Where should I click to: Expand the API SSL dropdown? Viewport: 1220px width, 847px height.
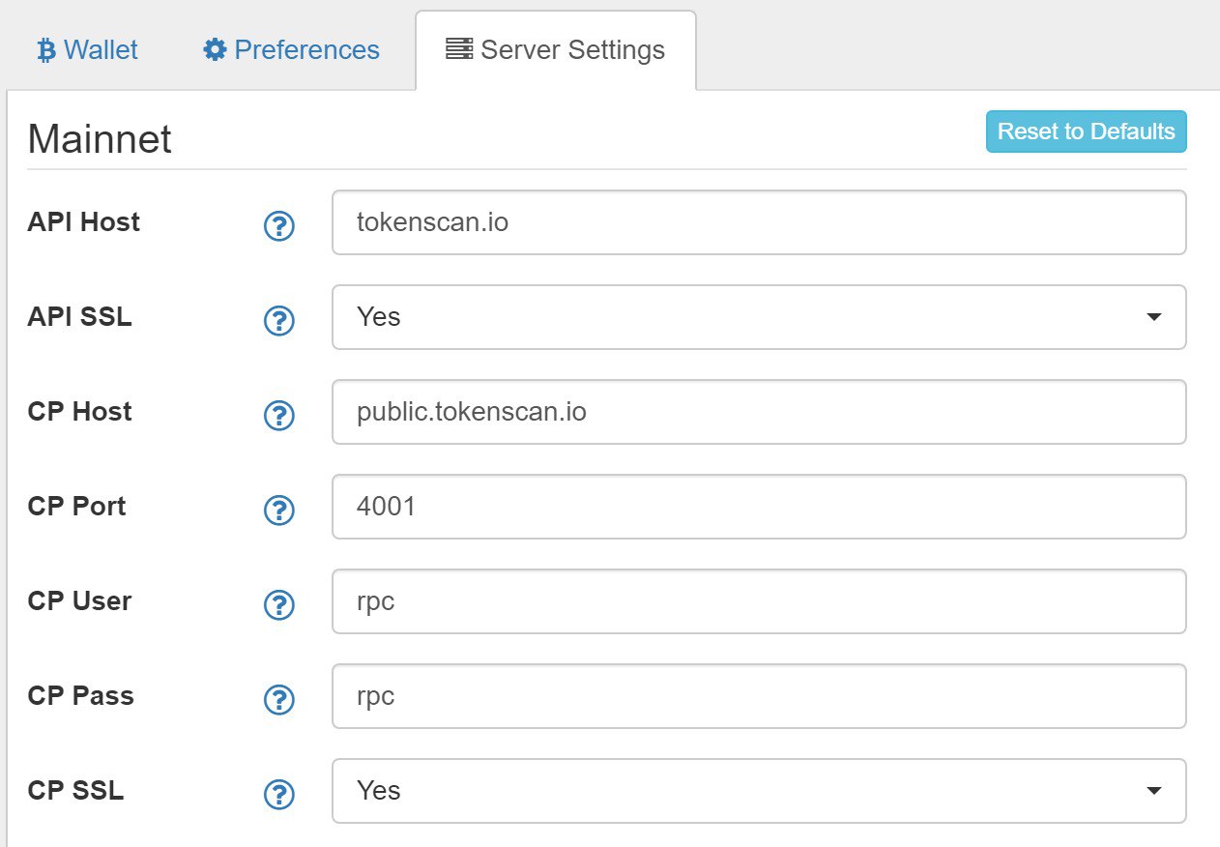(x=759, y=317)
